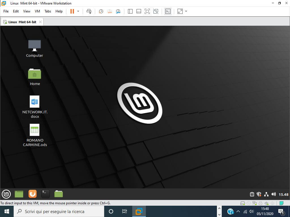Expand the stretch guest dropdown arrow
The image size is (290, 217).
point(186,11)
